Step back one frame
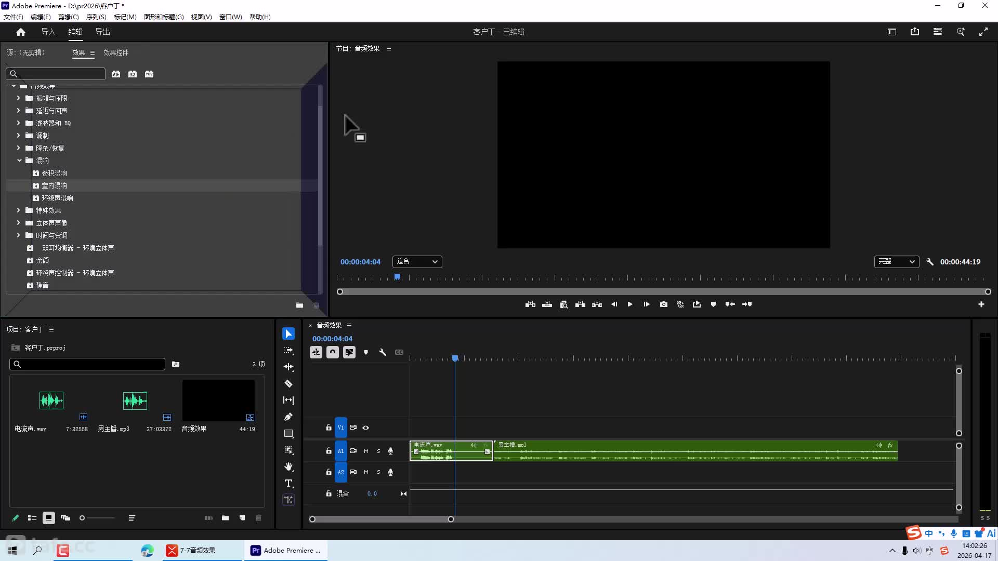Viewport: 998px width, 561px height. 614,304
